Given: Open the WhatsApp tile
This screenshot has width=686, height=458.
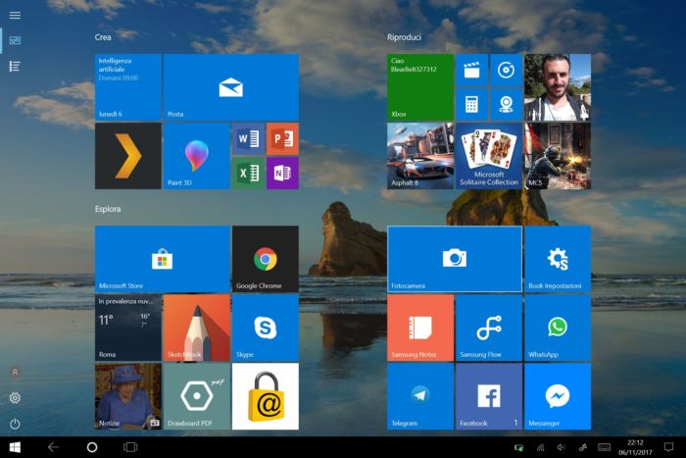Looking at the screenshot, I should point(558,328).
